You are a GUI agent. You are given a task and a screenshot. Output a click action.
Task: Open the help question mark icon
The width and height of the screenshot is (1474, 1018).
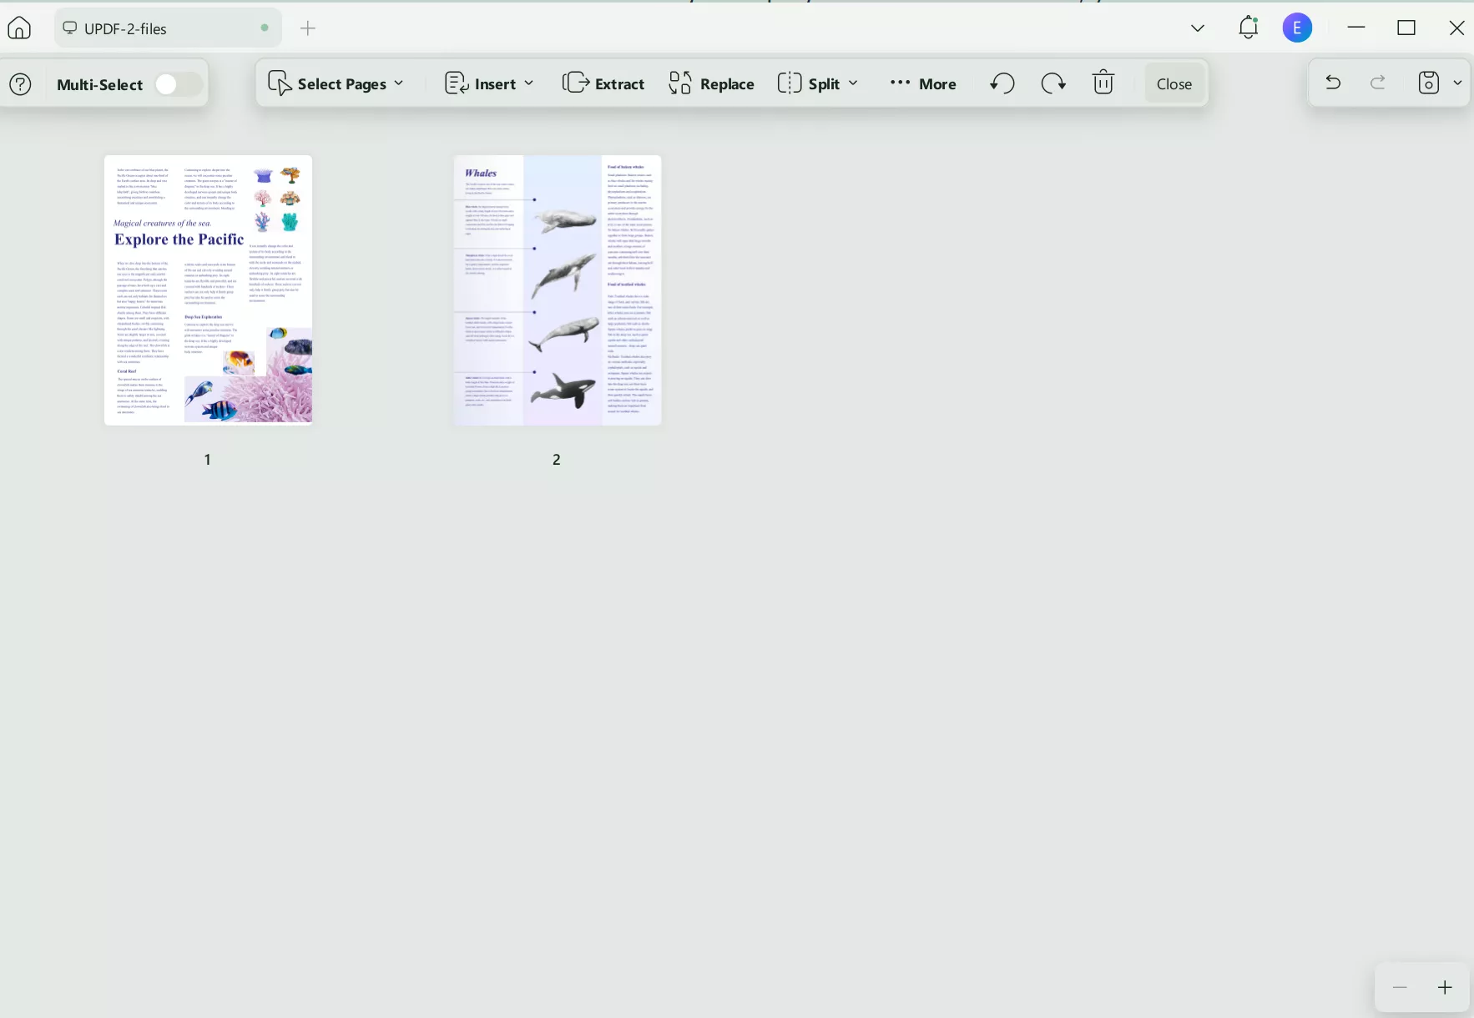[21, 84]
